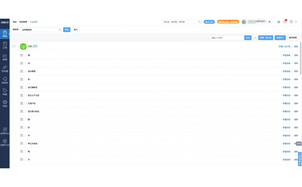Expand the 鸡 category tree node
Viewport: 302px width, 187px height.
tap(22, 63)
